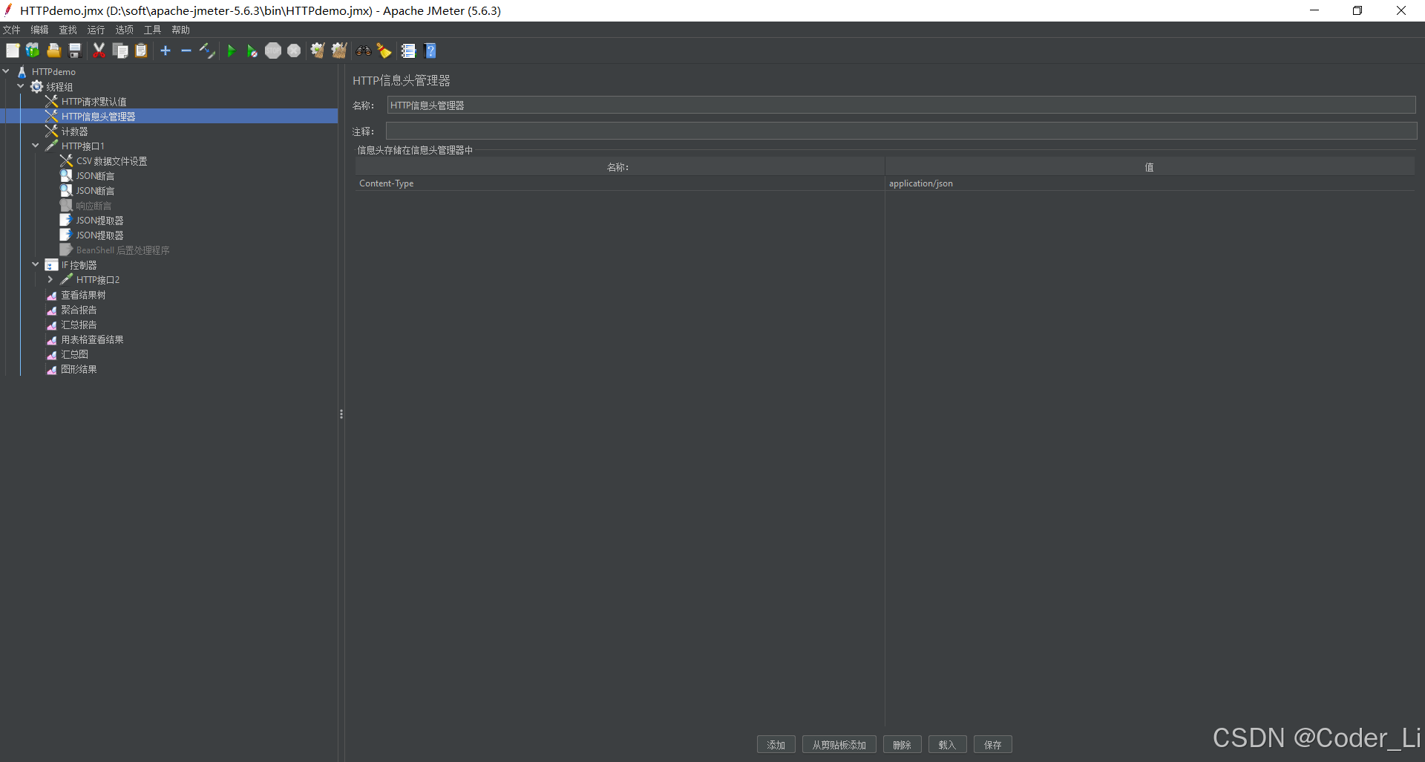Screen dimensions: 1425x762
Task: Click the 载入 button
Action: (948, 744)
